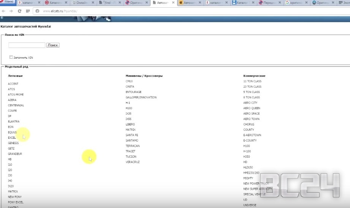
Task: Select the SANTA FE model link
Action: click(132, 135)
